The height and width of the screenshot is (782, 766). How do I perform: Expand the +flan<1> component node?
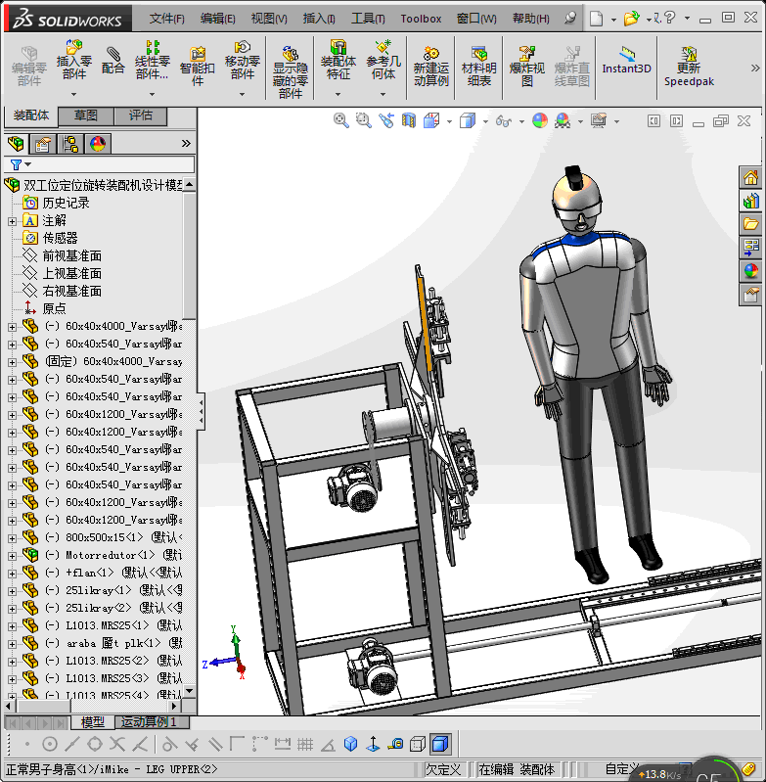[x=13, y=574]
